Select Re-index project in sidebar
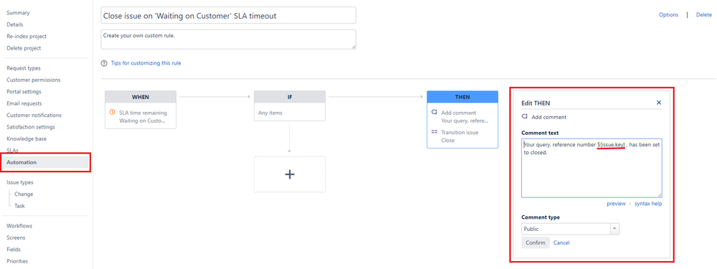 point(27,37)
